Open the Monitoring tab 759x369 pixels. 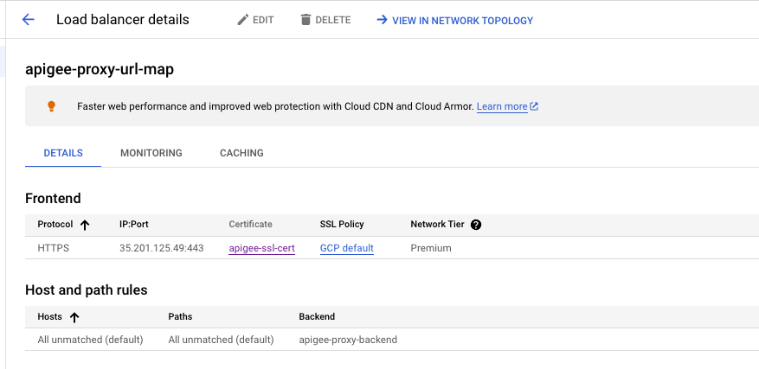click(x=151, y=153)
